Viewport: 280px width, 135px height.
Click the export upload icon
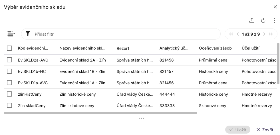click(252, 20)
